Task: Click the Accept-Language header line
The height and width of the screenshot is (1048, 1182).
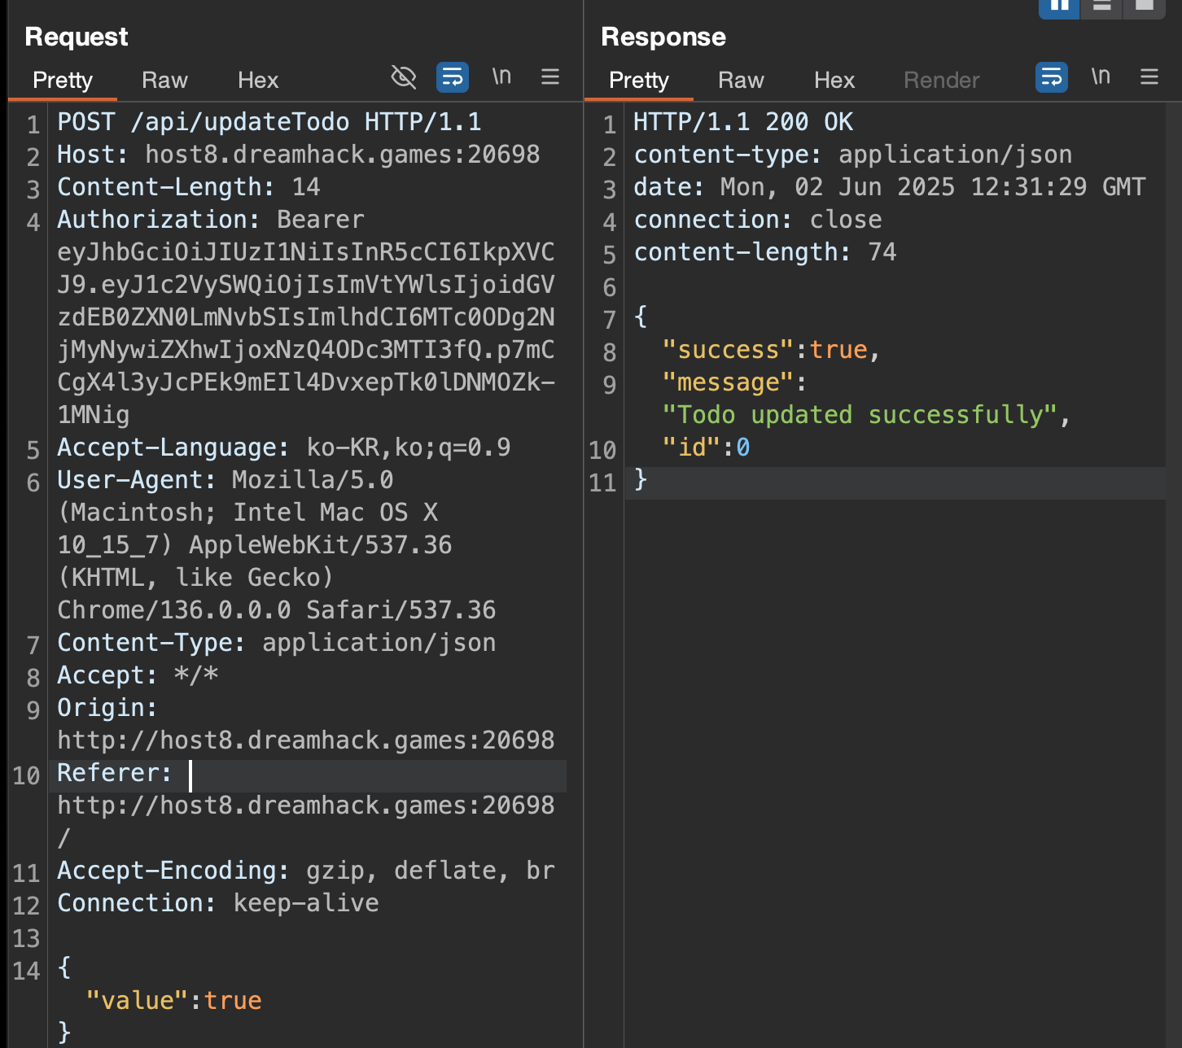Action: coord(284,448)
